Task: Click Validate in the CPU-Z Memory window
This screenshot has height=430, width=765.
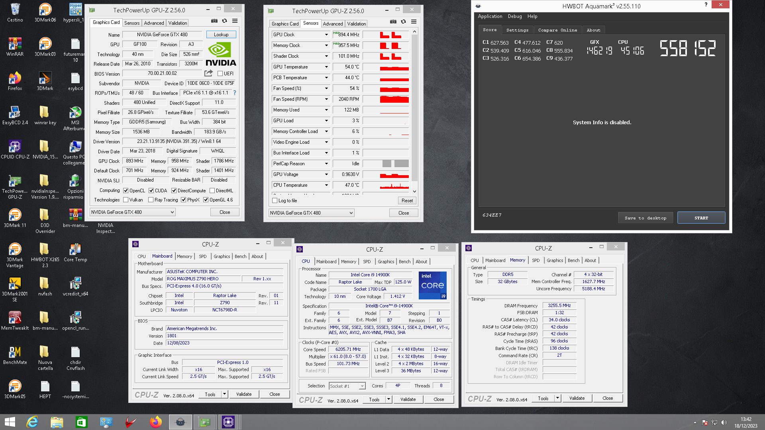Action: pyautogui.click(x=577, y=398)
